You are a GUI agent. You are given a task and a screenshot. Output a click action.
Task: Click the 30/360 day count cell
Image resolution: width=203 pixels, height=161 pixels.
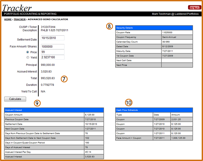point(177,42)
